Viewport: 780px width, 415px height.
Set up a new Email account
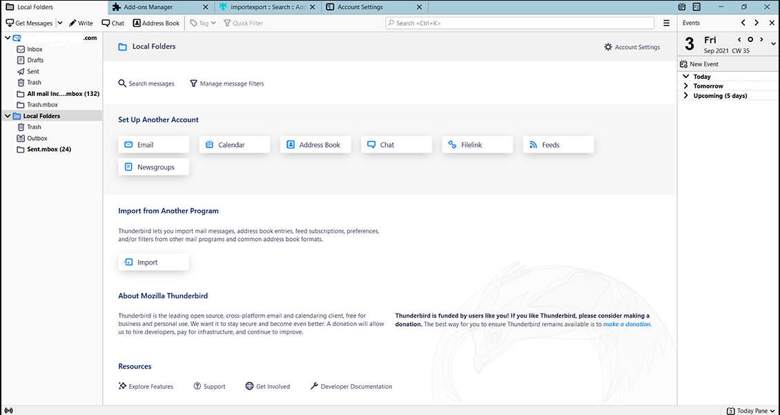pos(154,145)
